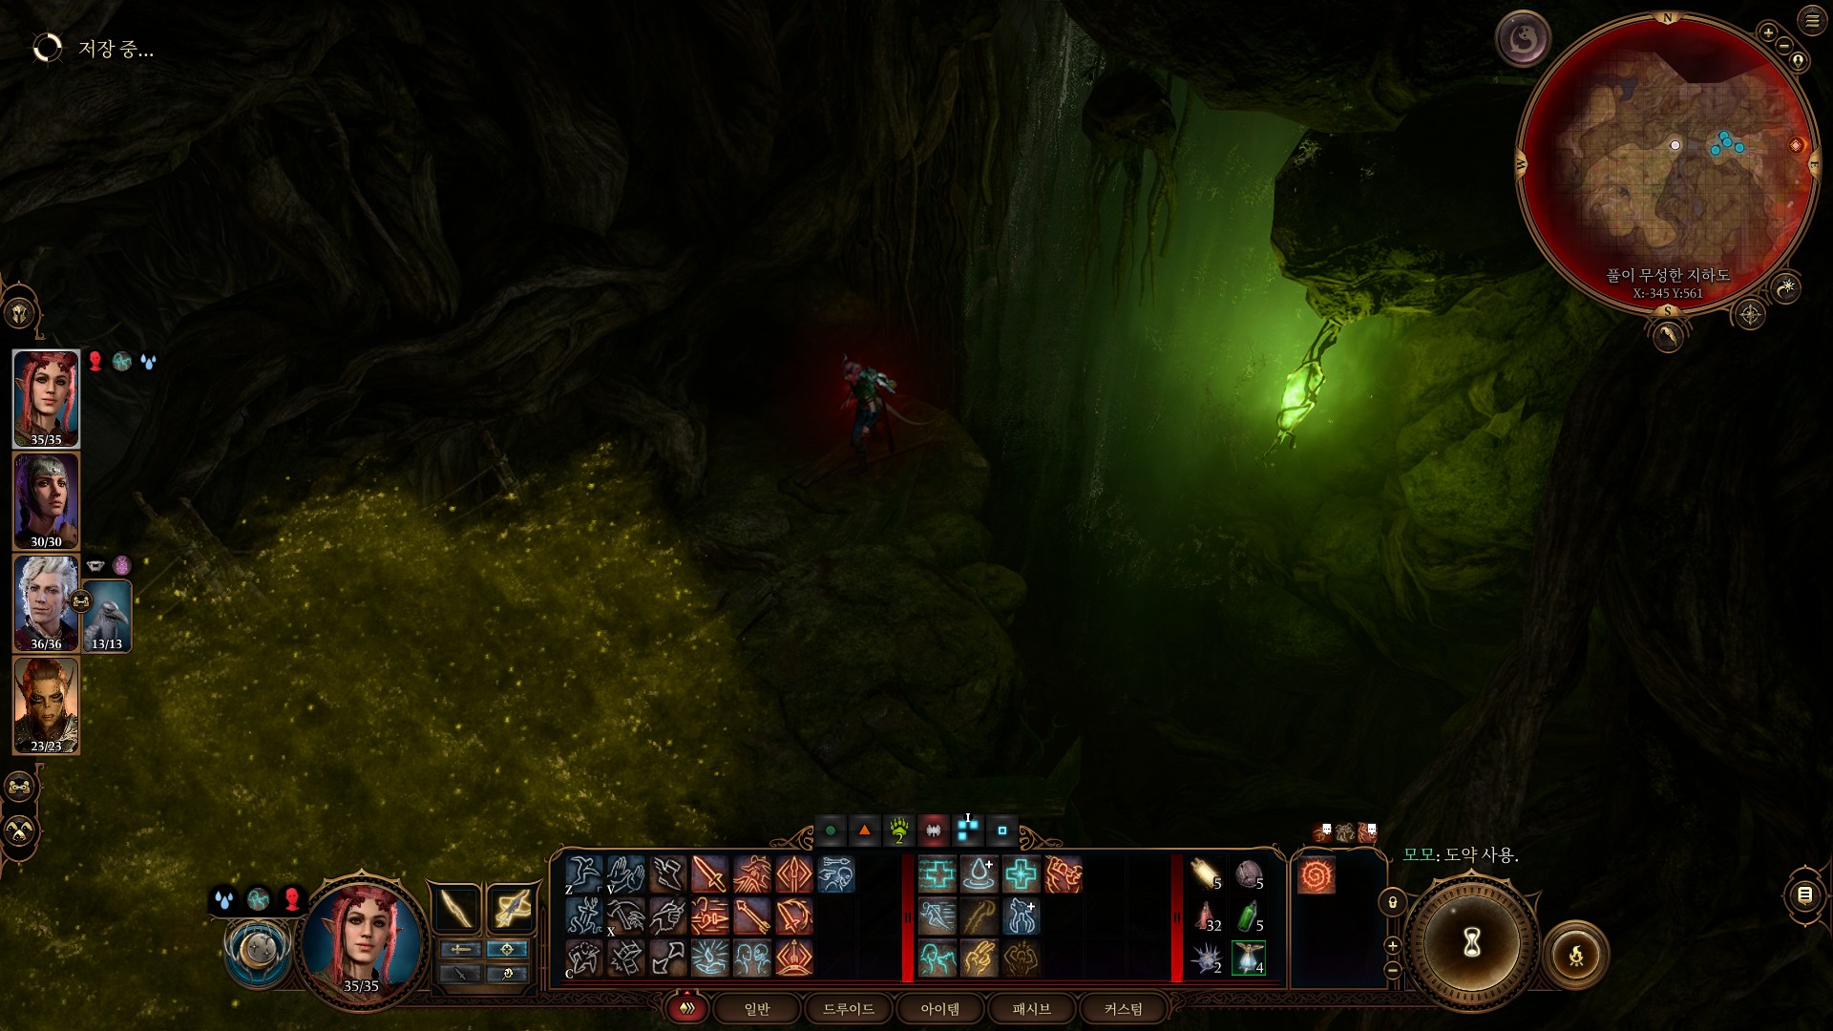Image resolution: width=1833 pixels, height=1031 pixels.
Task: Cast the running figure Longstrider spell
Action: pos(937,916)
